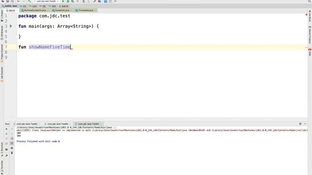
Task: Select jdc package breadcrumb
Action: click(43, 6)
